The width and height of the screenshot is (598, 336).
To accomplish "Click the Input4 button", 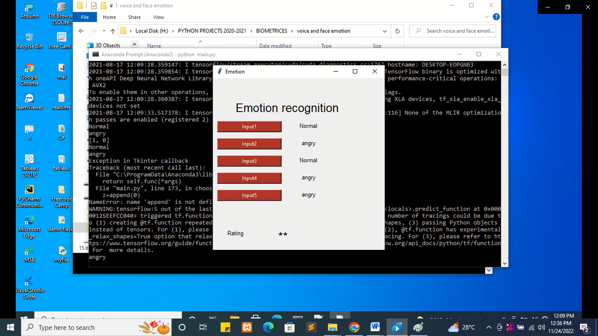I will coord(249,178).
